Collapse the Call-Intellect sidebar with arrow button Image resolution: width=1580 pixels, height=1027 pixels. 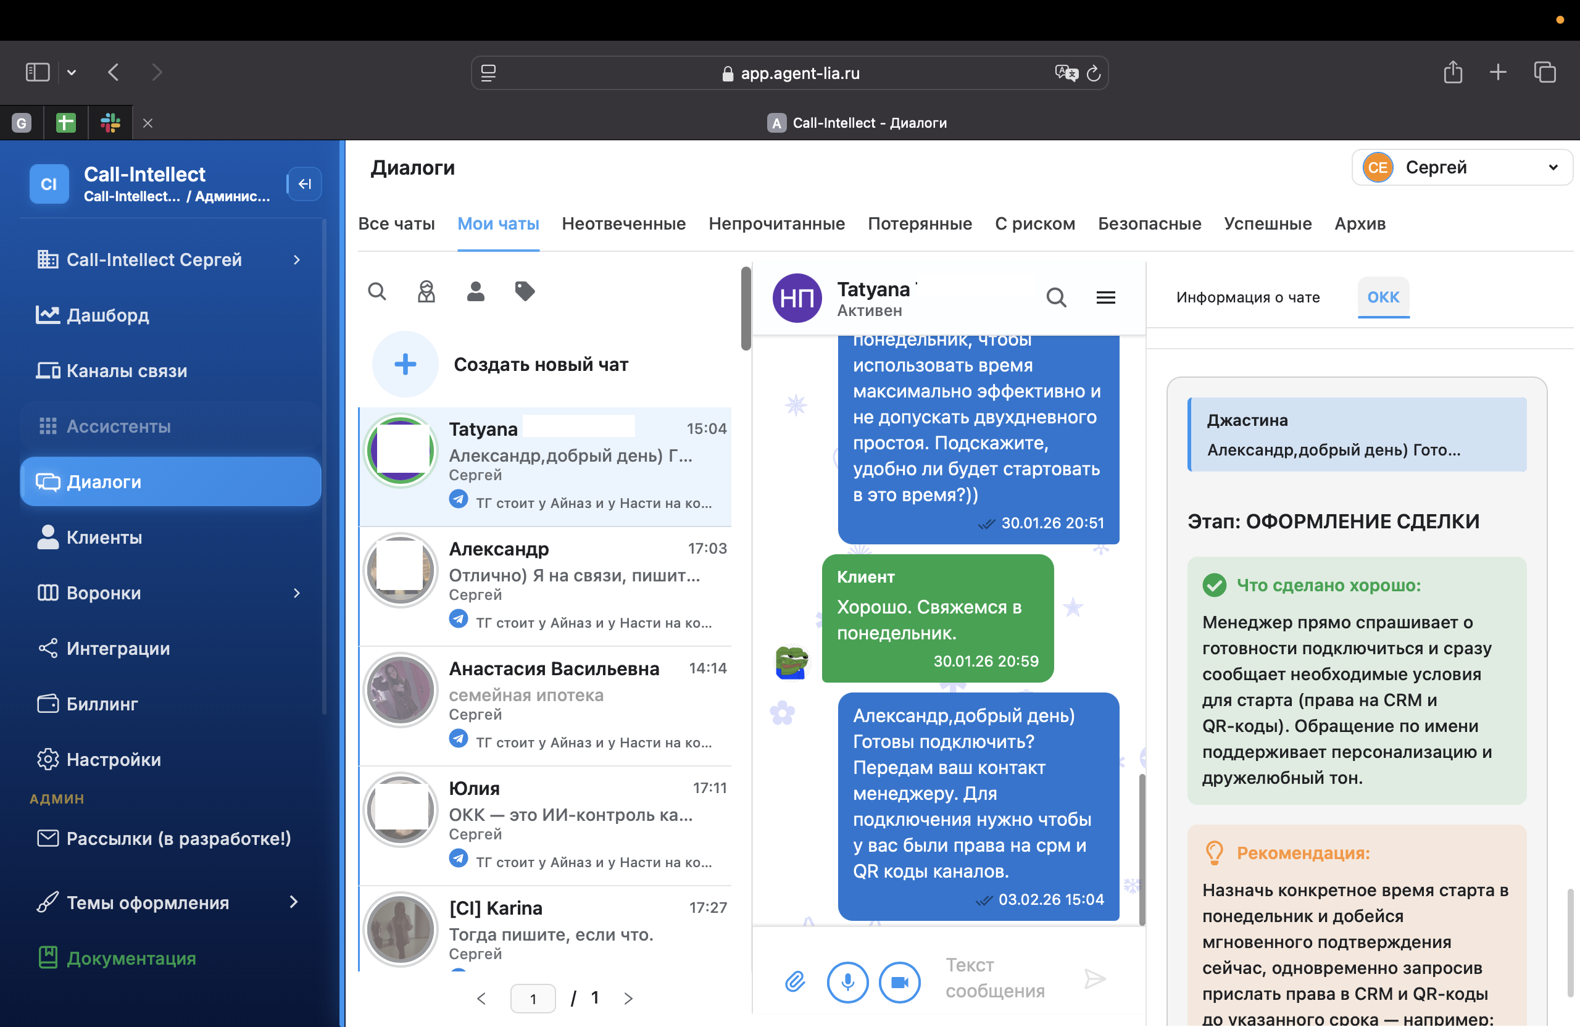click(305, 184)
